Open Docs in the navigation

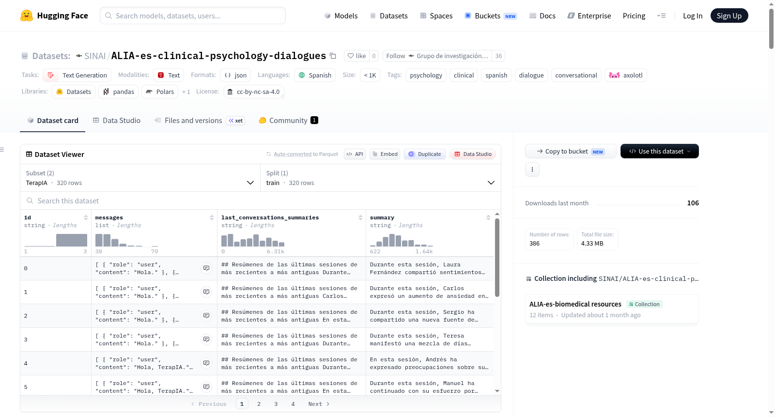coord(542,15)
